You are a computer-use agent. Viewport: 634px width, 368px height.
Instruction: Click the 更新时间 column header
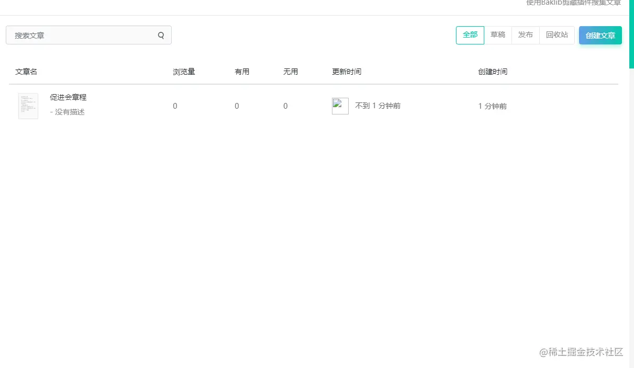click(x=347, y=72)
